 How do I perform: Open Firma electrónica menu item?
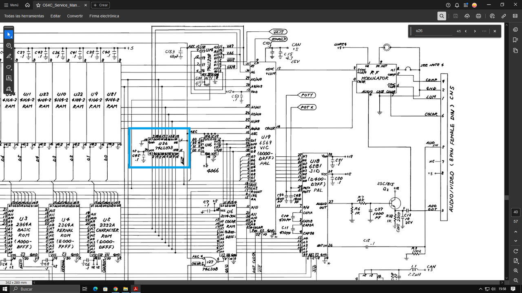104,16
